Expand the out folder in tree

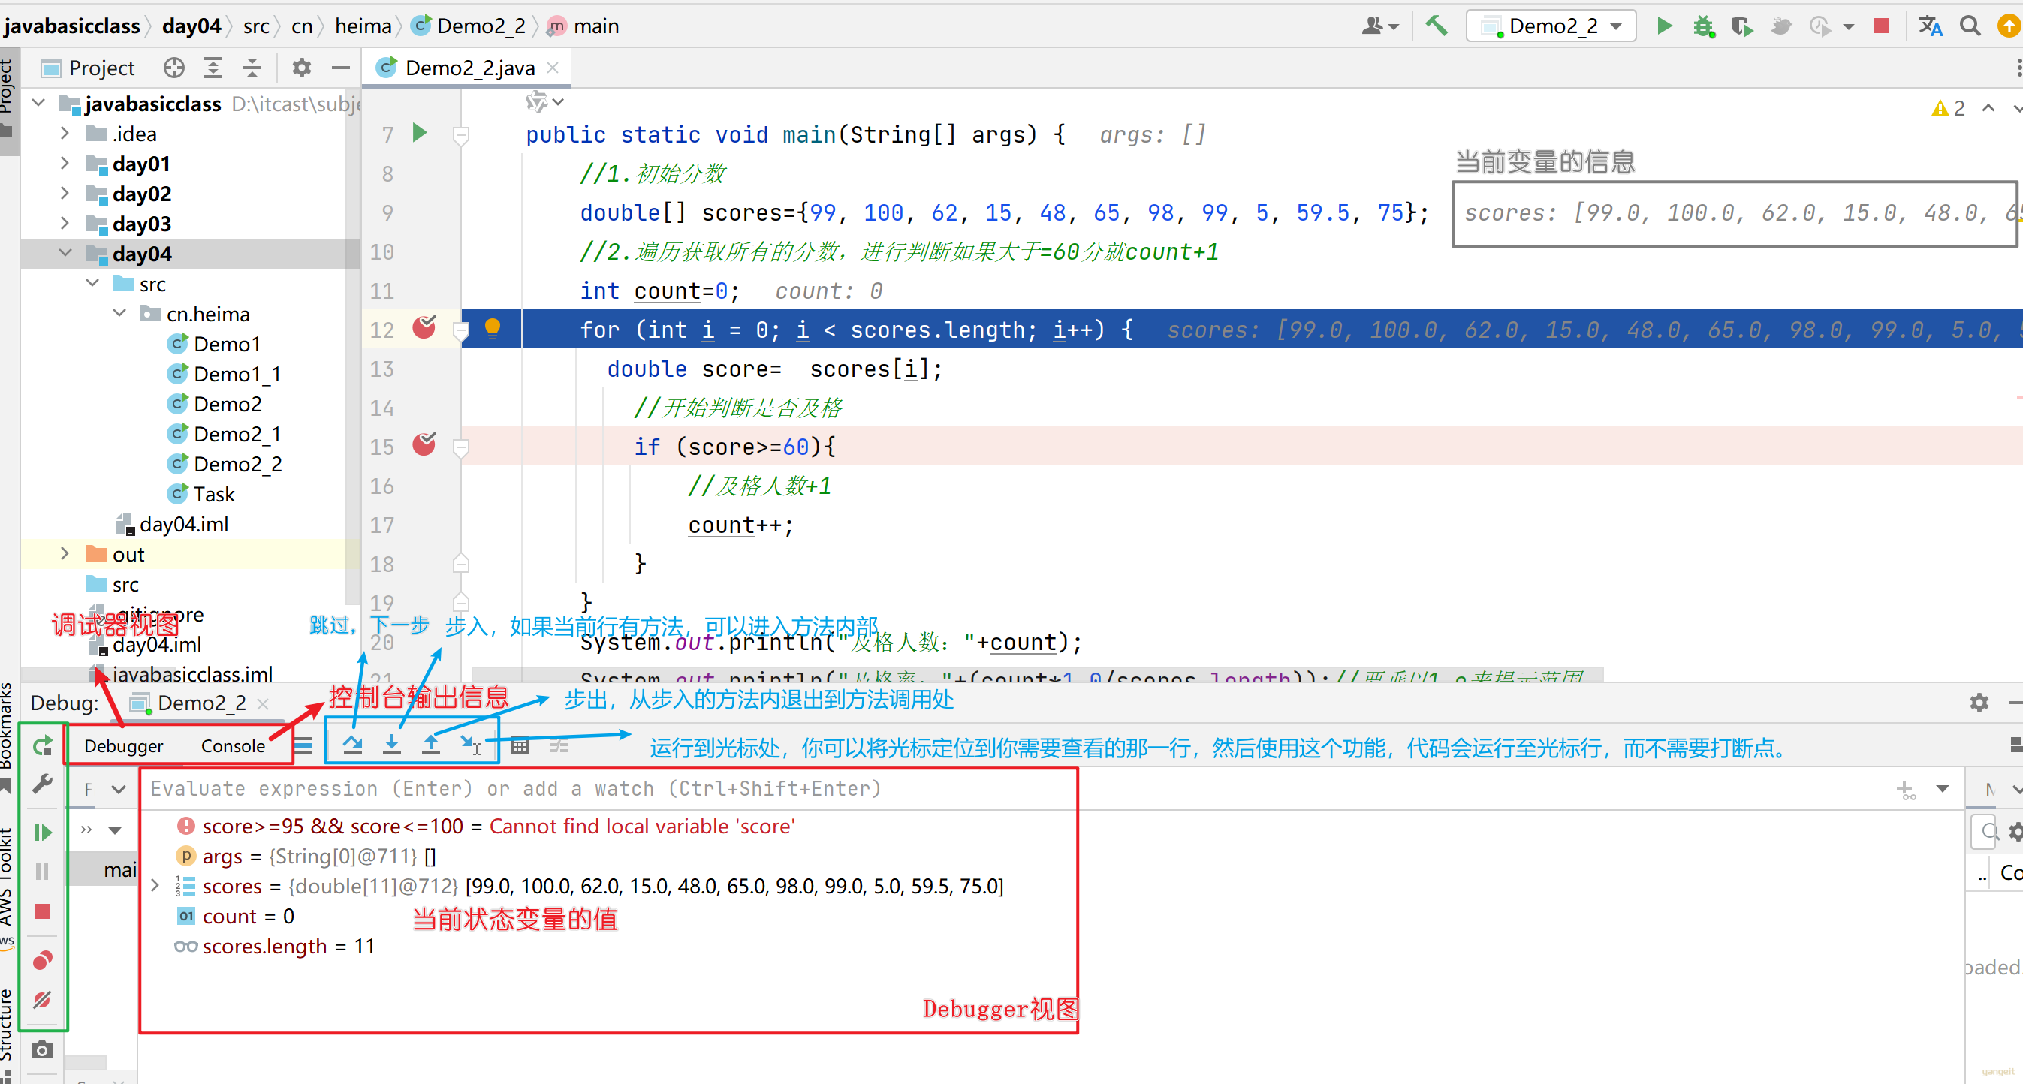pos(65,553)
